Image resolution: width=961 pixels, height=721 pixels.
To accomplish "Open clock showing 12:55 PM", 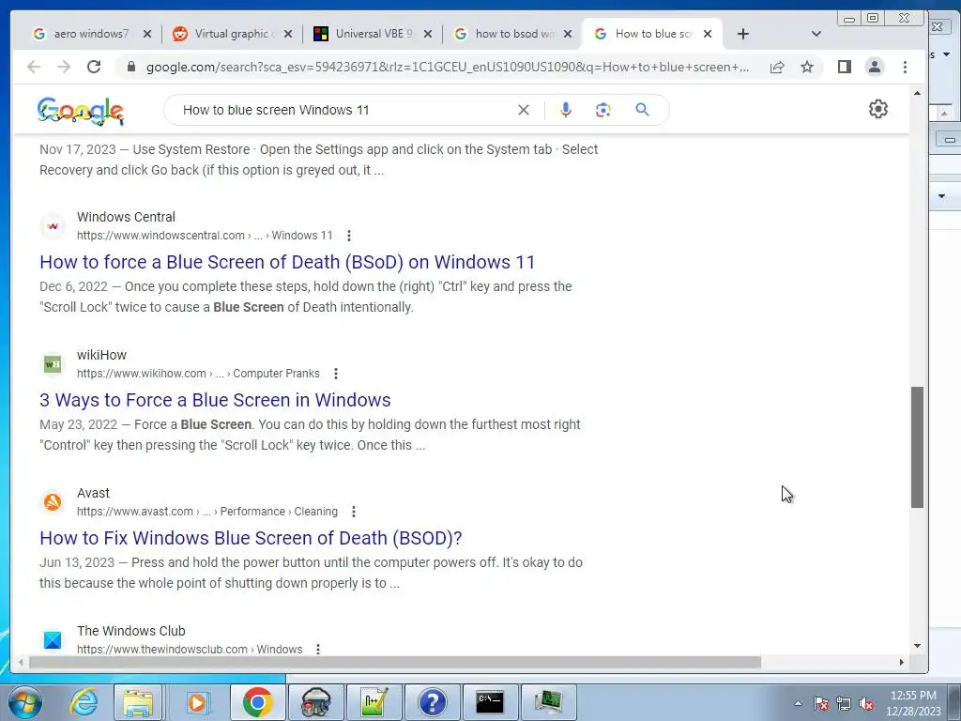I will [x=913, y=703].
